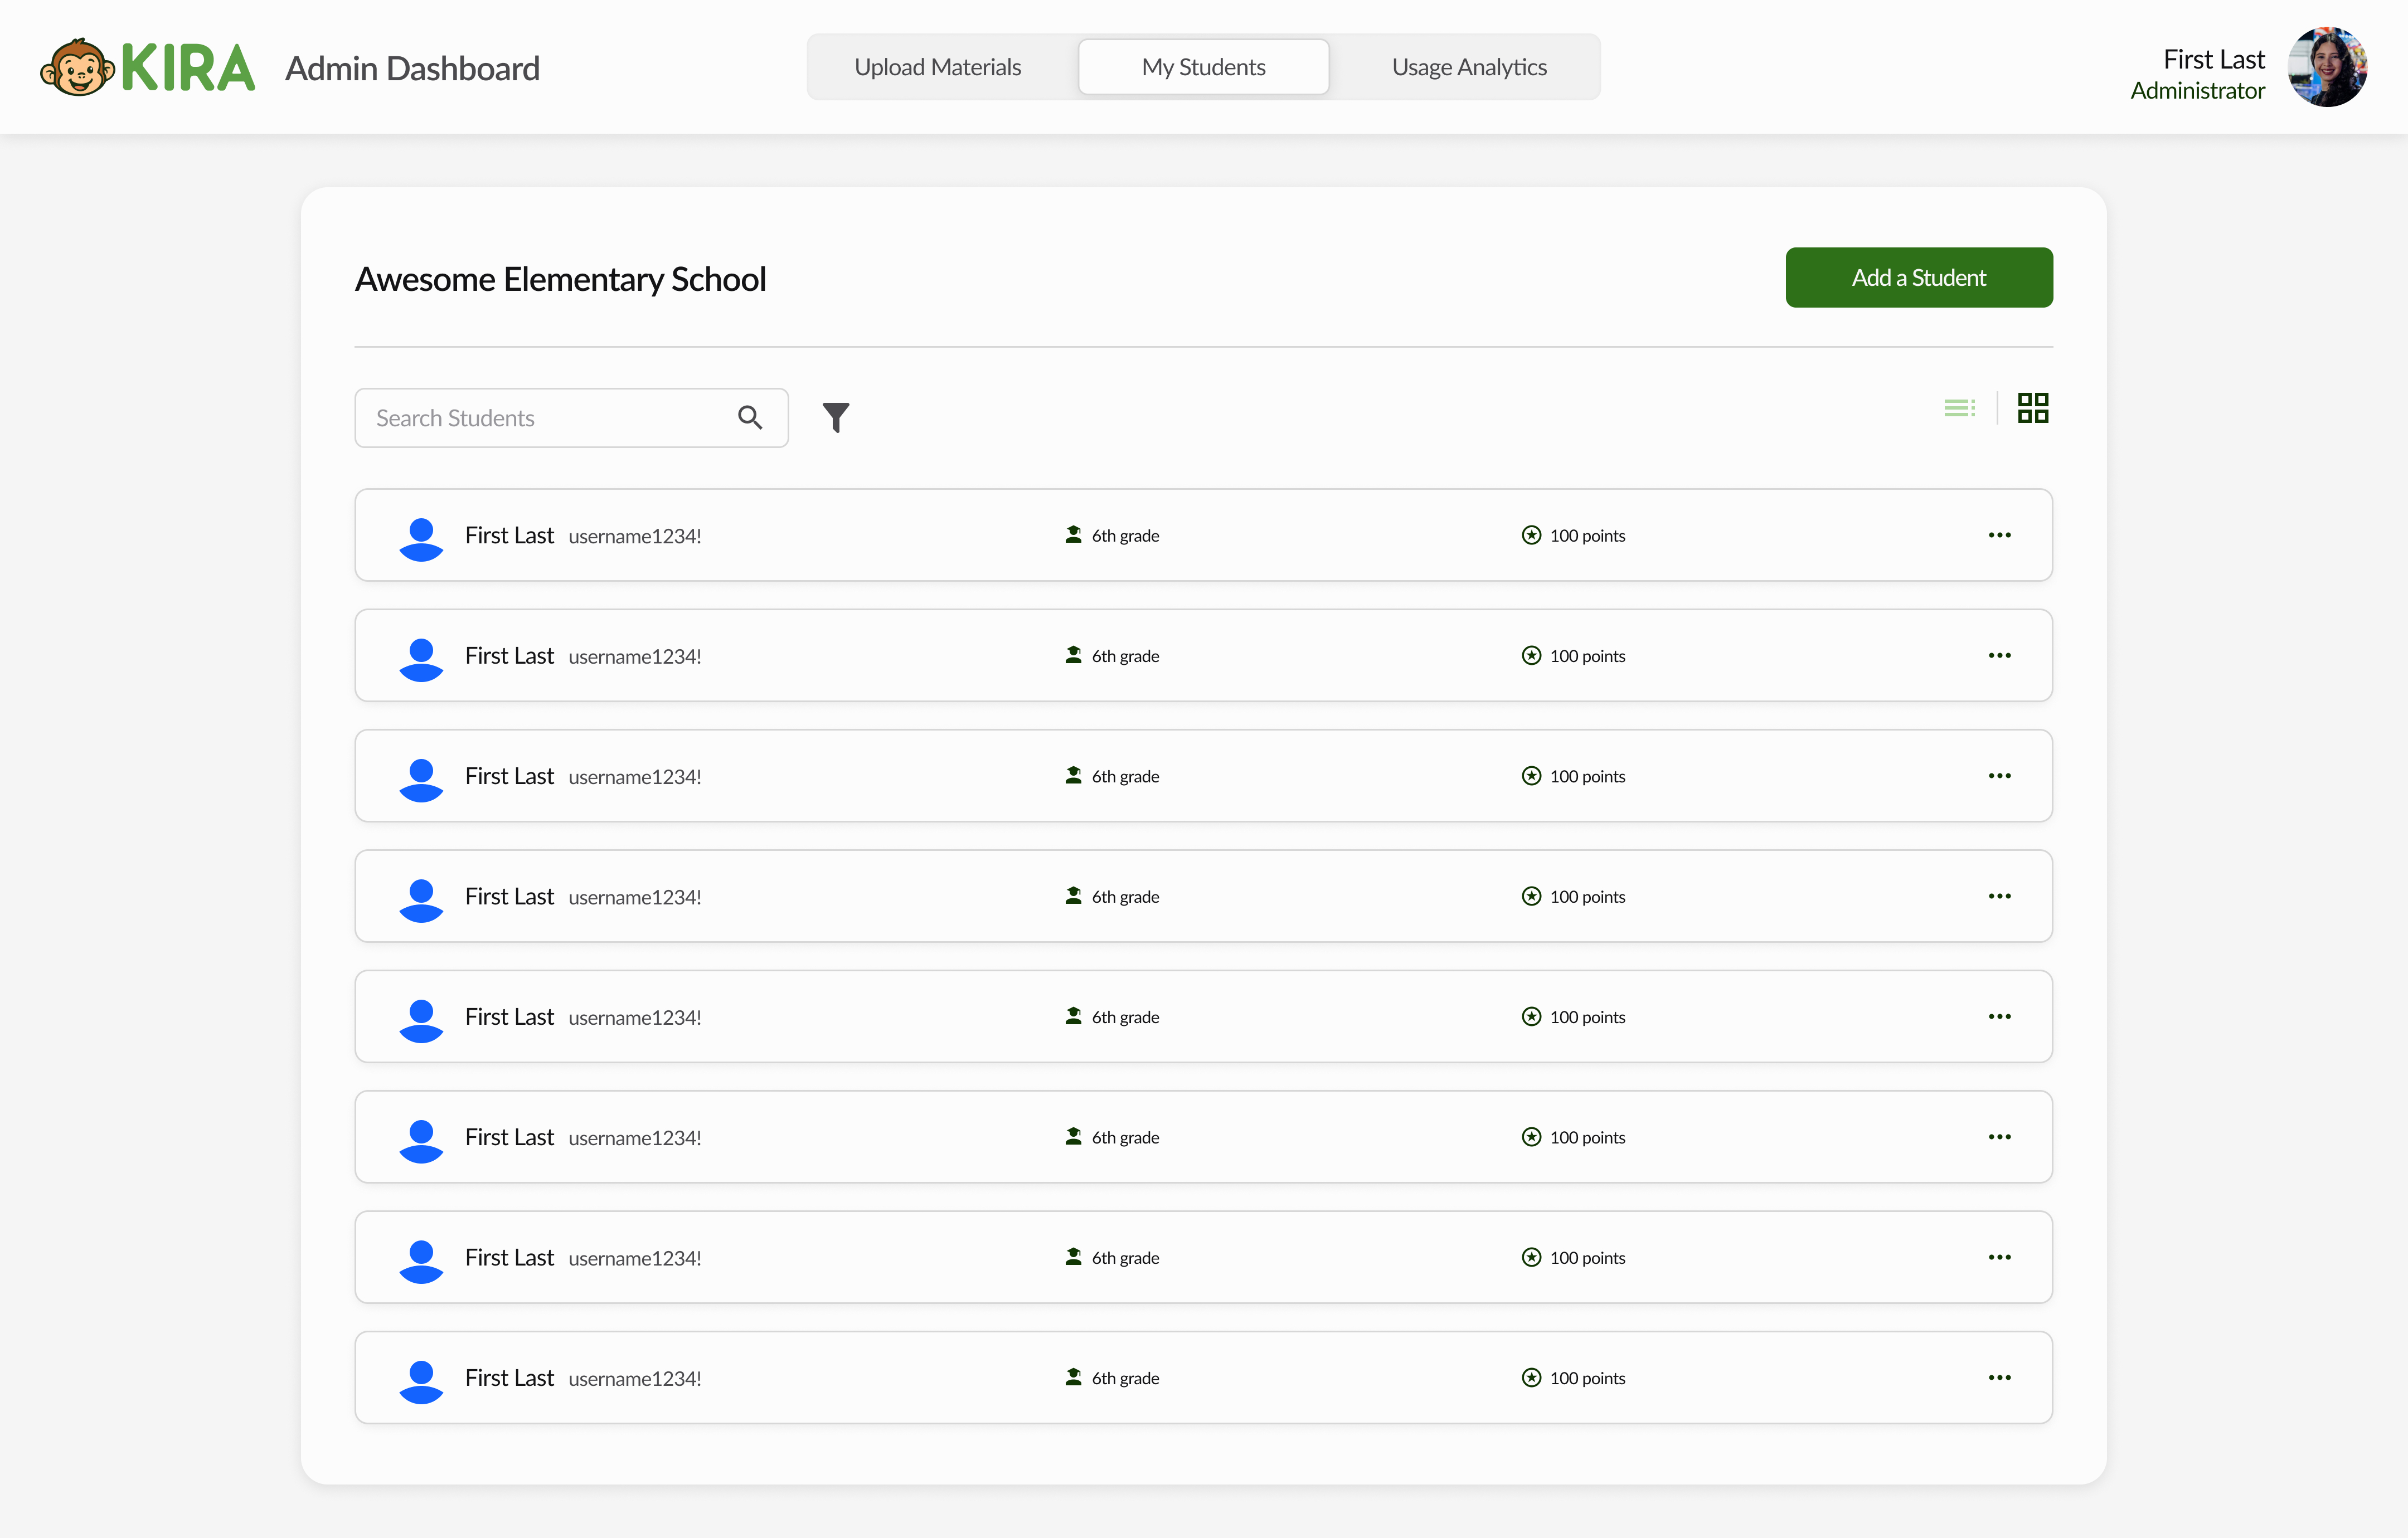2408x1538 pixels.
Task: Click the KIRA monkey logo
Action: [x=147, y=67]
